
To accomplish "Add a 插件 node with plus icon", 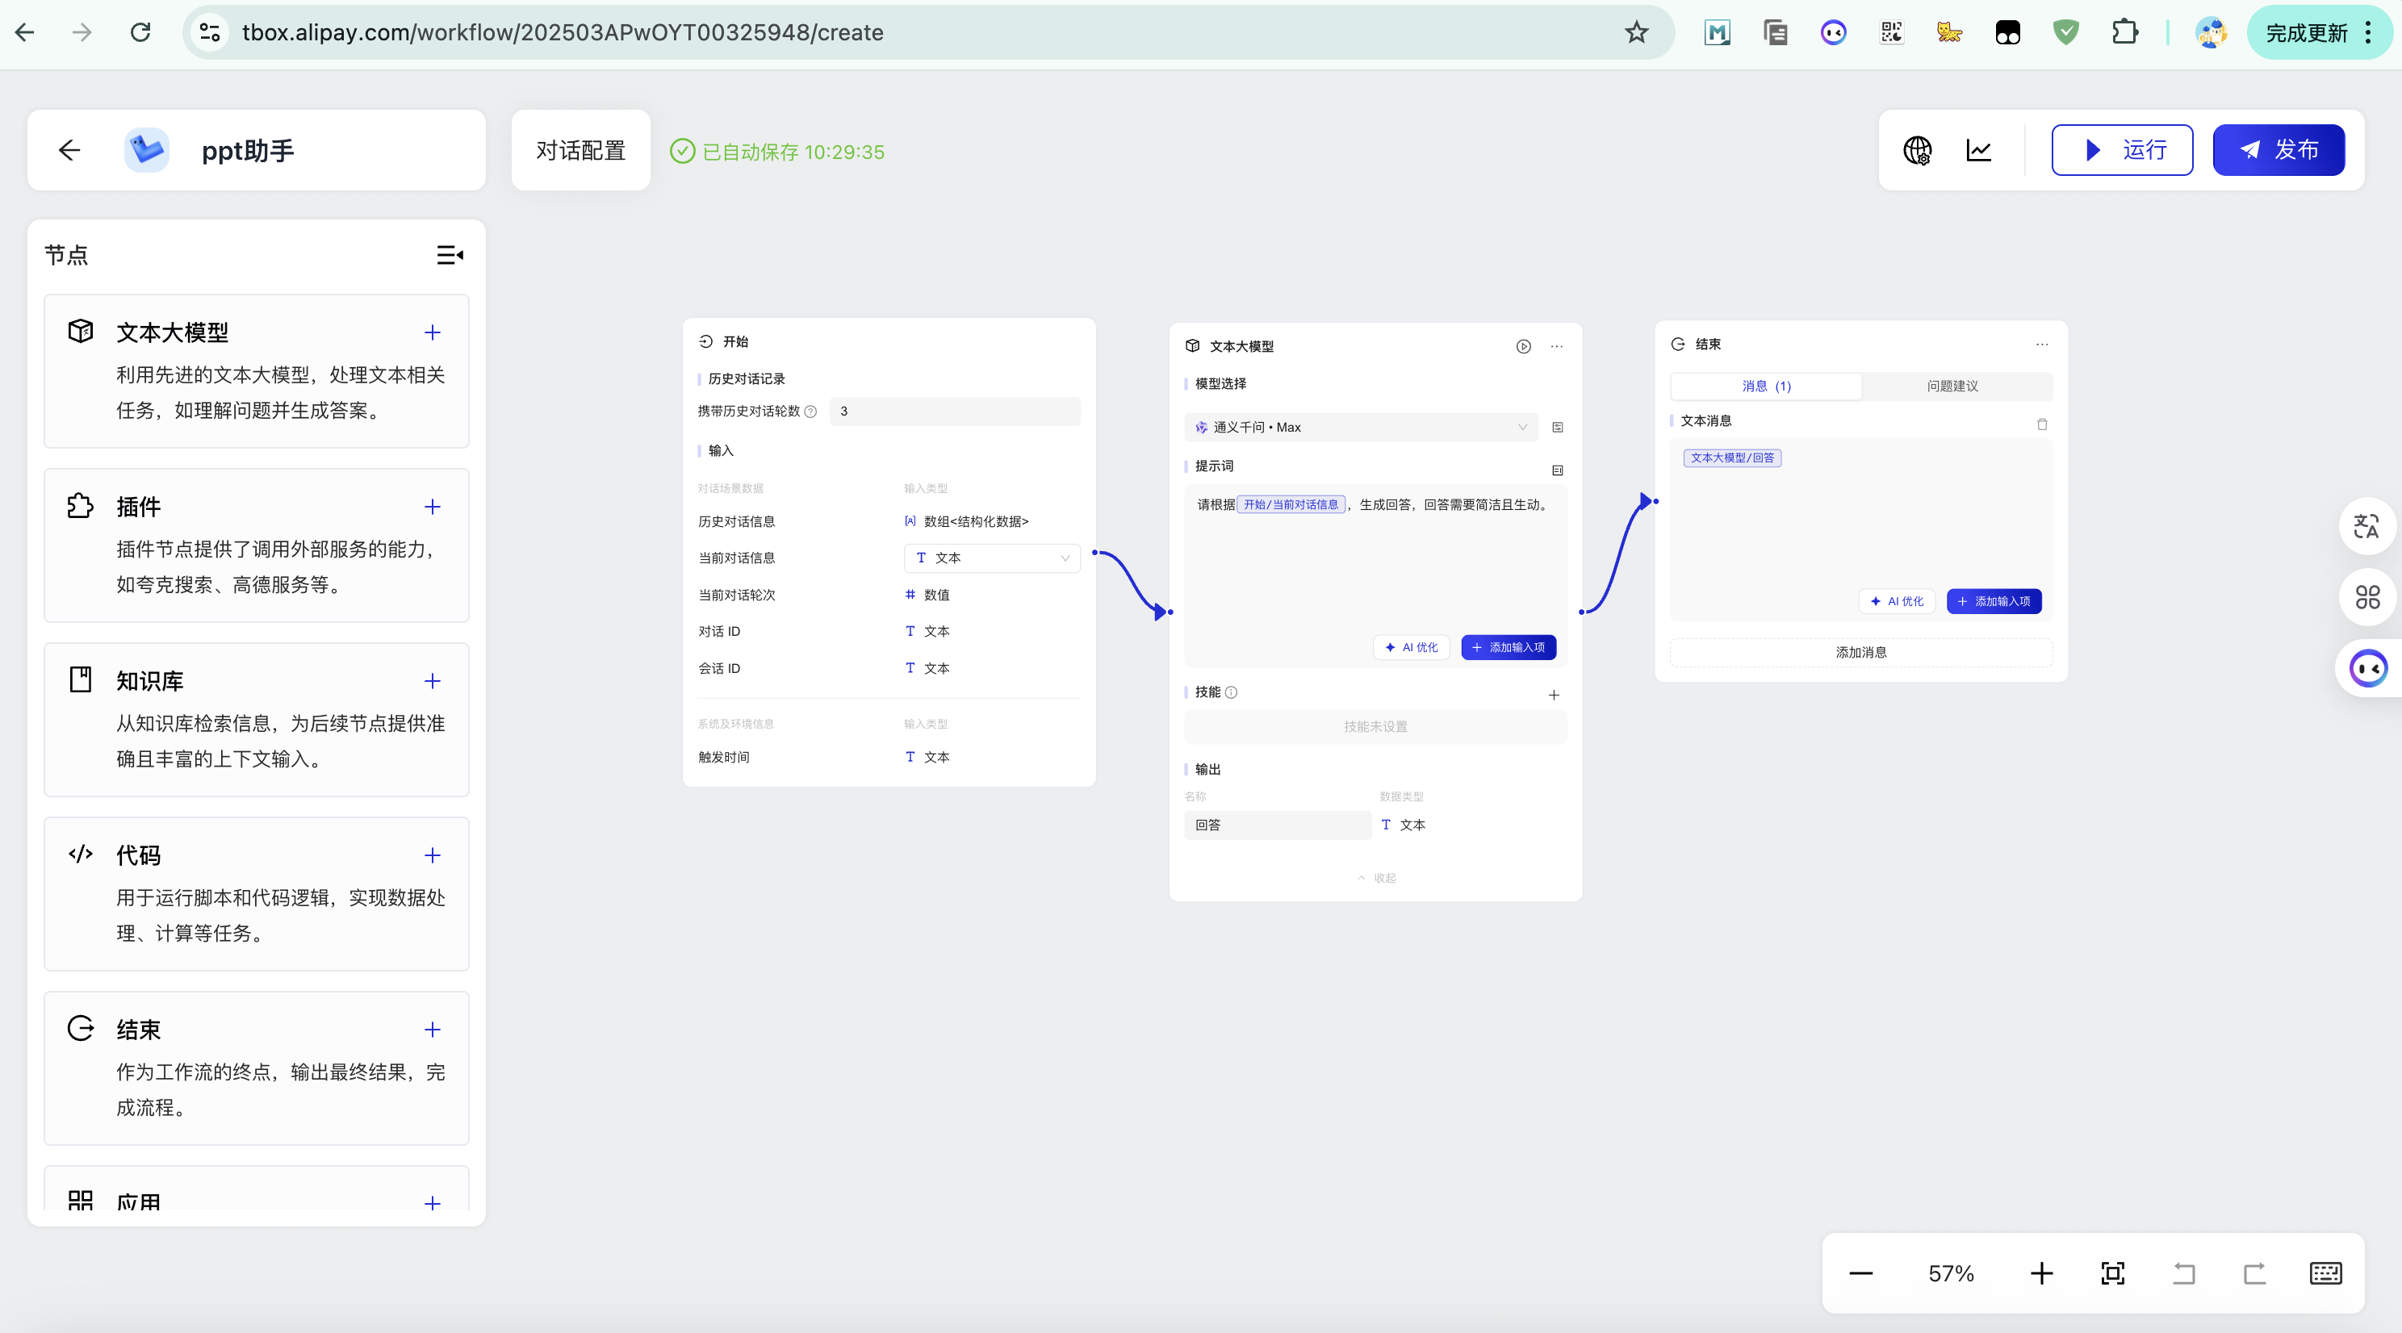I will click(432, 507).
